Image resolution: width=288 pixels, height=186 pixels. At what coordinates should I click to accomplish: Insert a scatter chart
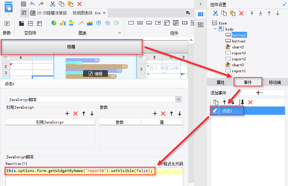click(117, 23)
